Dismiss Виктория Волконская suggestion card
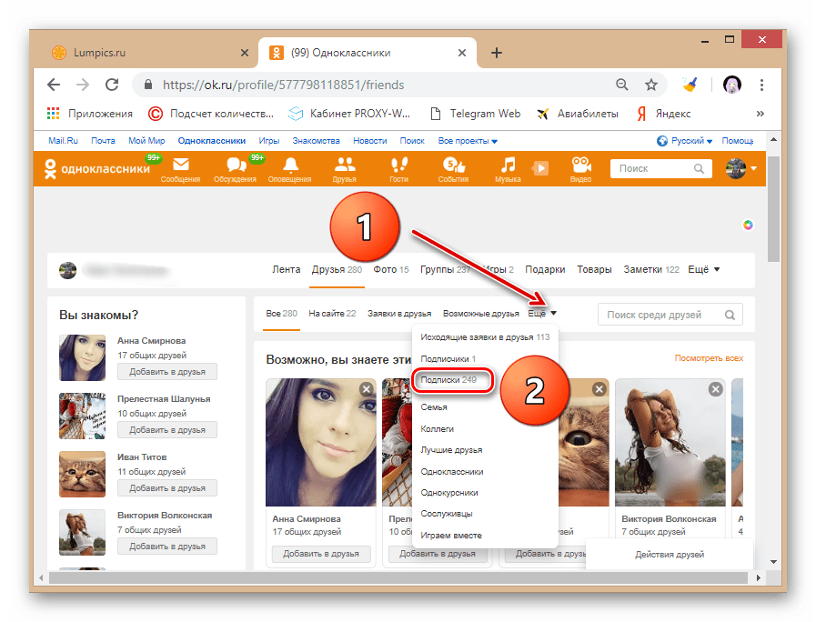 716,389
